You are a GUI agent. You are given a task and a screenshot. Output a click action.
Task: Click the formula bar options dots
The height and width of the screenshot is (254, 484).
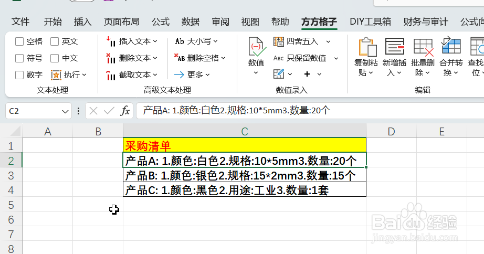point(78,111)
